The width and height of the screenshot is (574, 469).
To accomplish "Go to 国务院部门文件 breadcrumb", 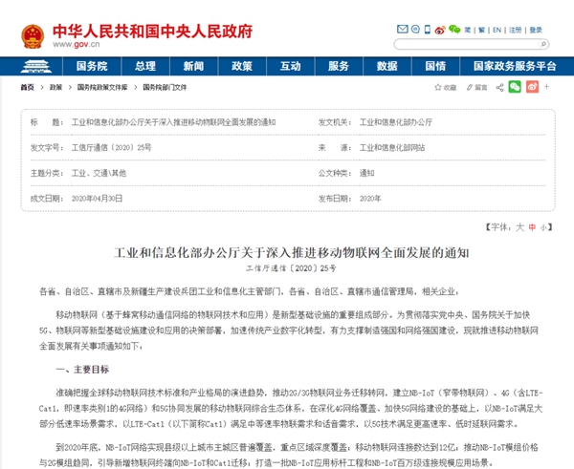I will click(x=165, y=87).
